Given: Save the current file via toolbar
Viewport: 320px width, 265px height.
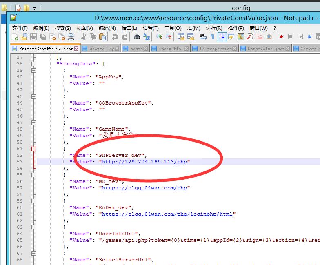Looking at the screenshot, I should tap(33, 37).
